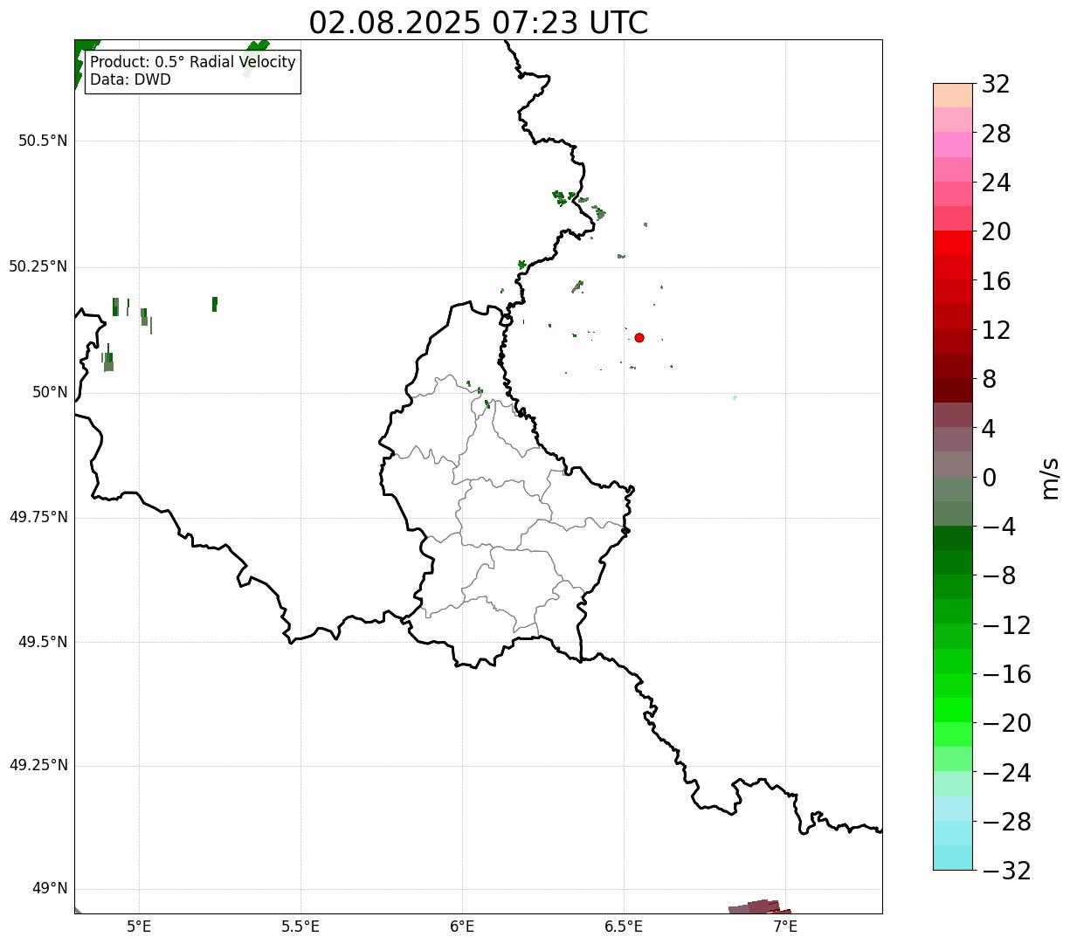
Task: Click the latitude label 50.5°N
Action: pyautogui.click(x=43, y=141)
